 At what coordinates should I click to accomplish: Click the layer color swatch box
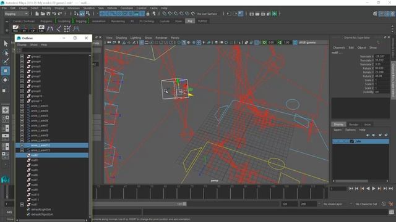click(352, 141)
